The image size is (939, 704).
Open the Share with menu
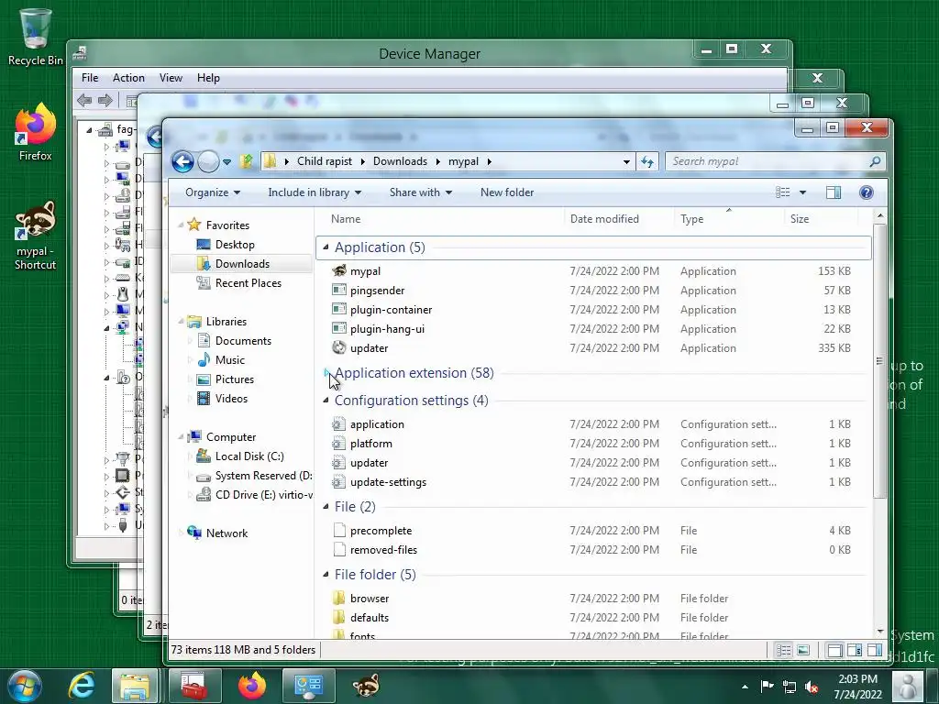click(x=420, y=192)
